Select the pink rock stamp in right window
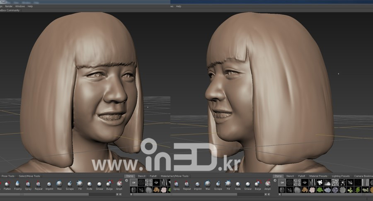Image resolution: width=373 pixels, height=201 pixels. coord(312,190)
